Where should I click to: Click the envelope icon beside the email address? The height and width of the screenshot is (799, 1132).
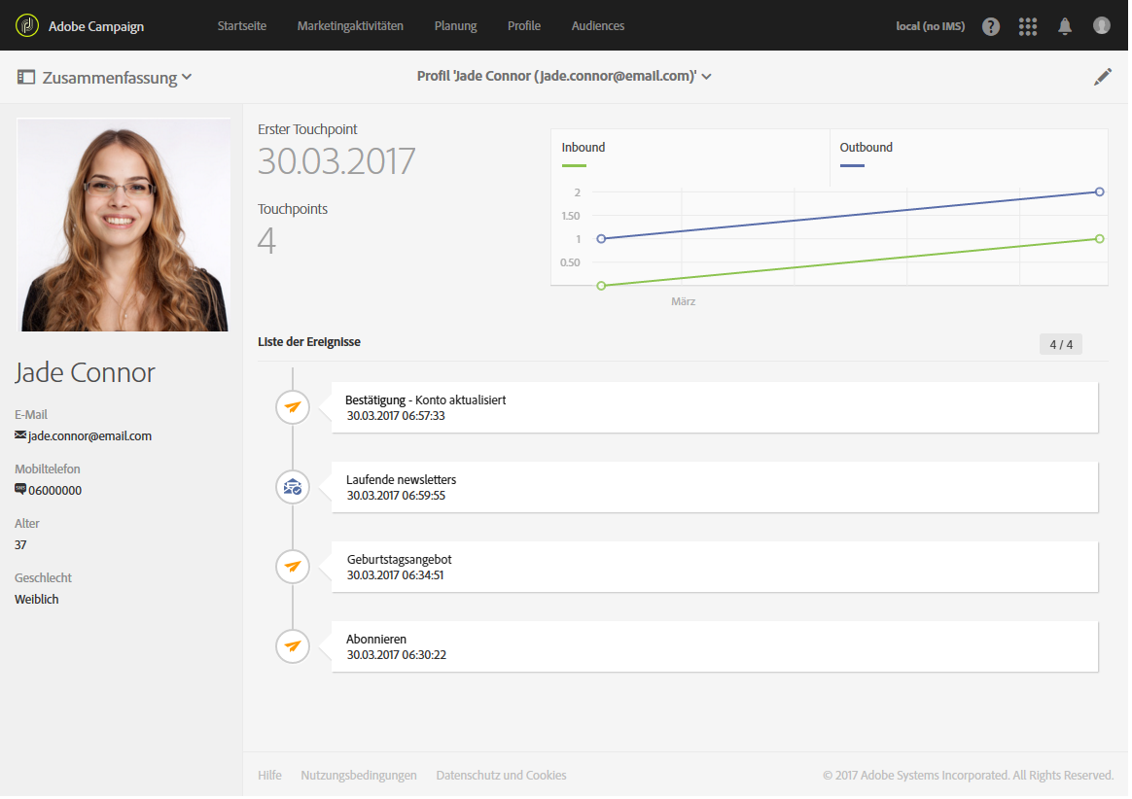click(x=20, y=435)
